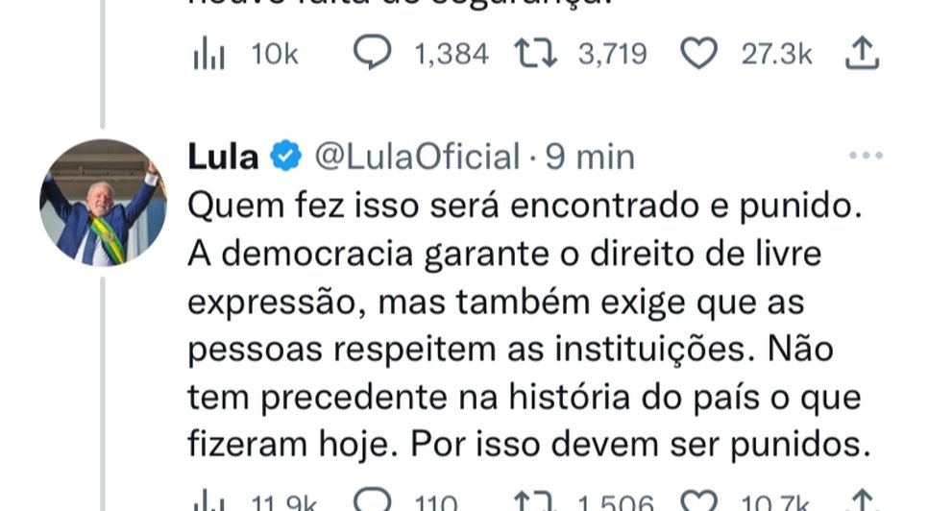Share the tweet above Lula's post
The height and width of the screenshot is (511, 928).
[x=862, y=56]
